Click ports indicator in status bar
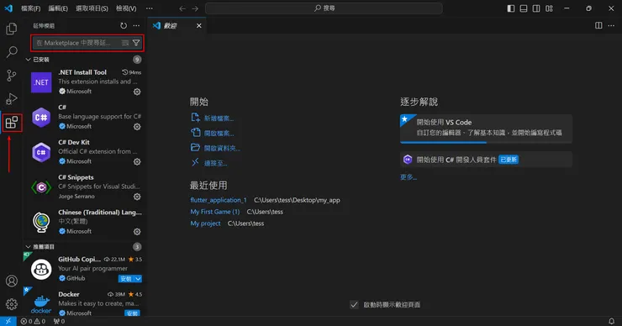This screenshot has width=622, height=326. pyautogui.click(x=59, y=321)
